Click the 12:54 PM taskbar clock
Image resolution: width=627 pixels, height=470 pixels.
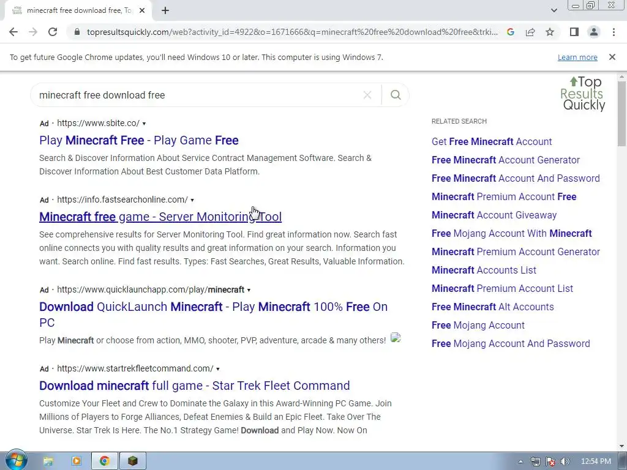click(596, 461)
